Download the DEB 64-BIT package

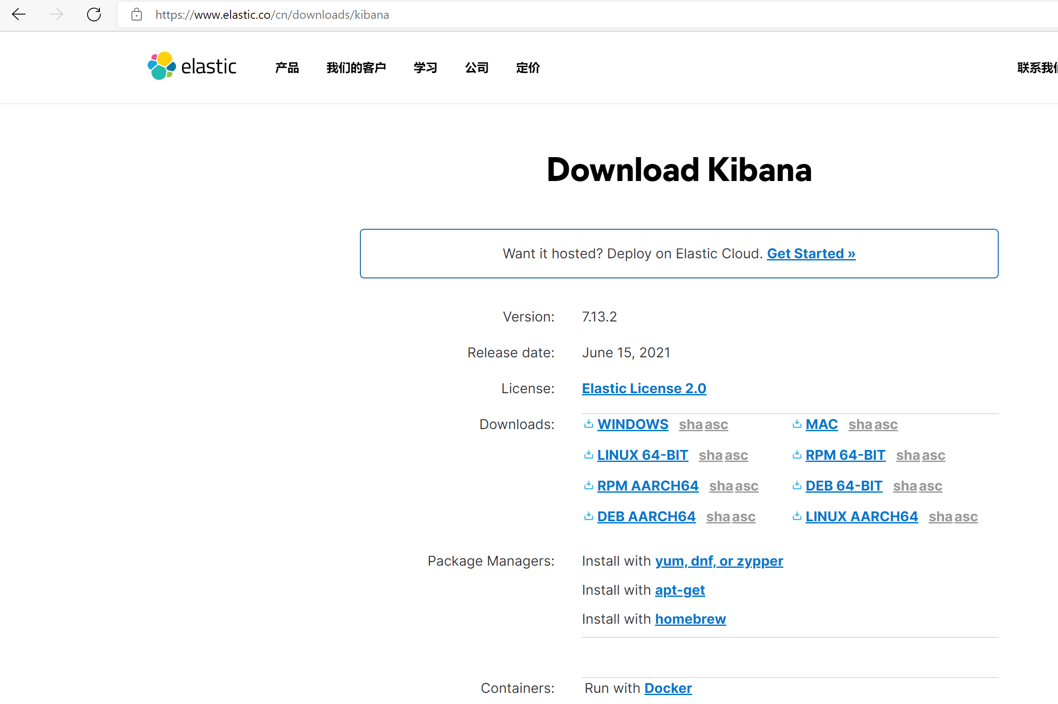(844, 486)
